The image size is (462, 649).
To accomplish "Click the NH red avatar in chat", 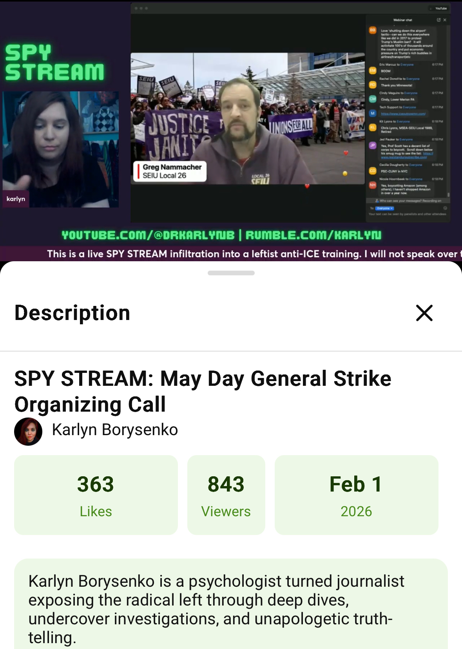I will coord(373,185).
